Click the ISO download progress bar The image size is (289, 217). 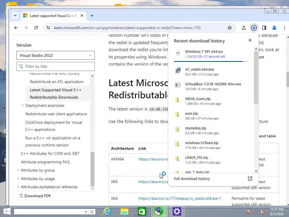[x=211, y=61]
